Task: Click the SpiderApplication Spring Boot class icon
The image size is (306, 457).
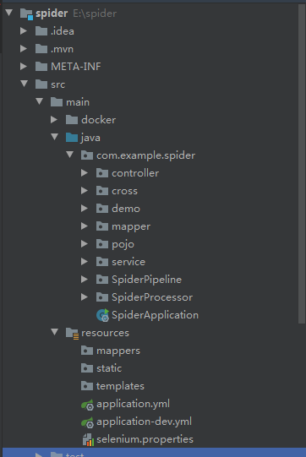Action: 102,315
